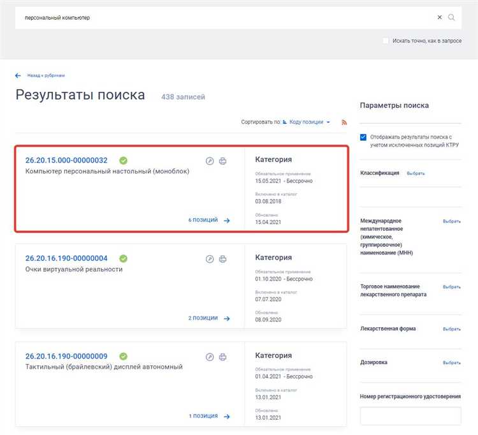Click '01.04.2021 - Бессрочно' on third card
The width and height of the screenshot is (478, 435).
[x=284, y=376]
